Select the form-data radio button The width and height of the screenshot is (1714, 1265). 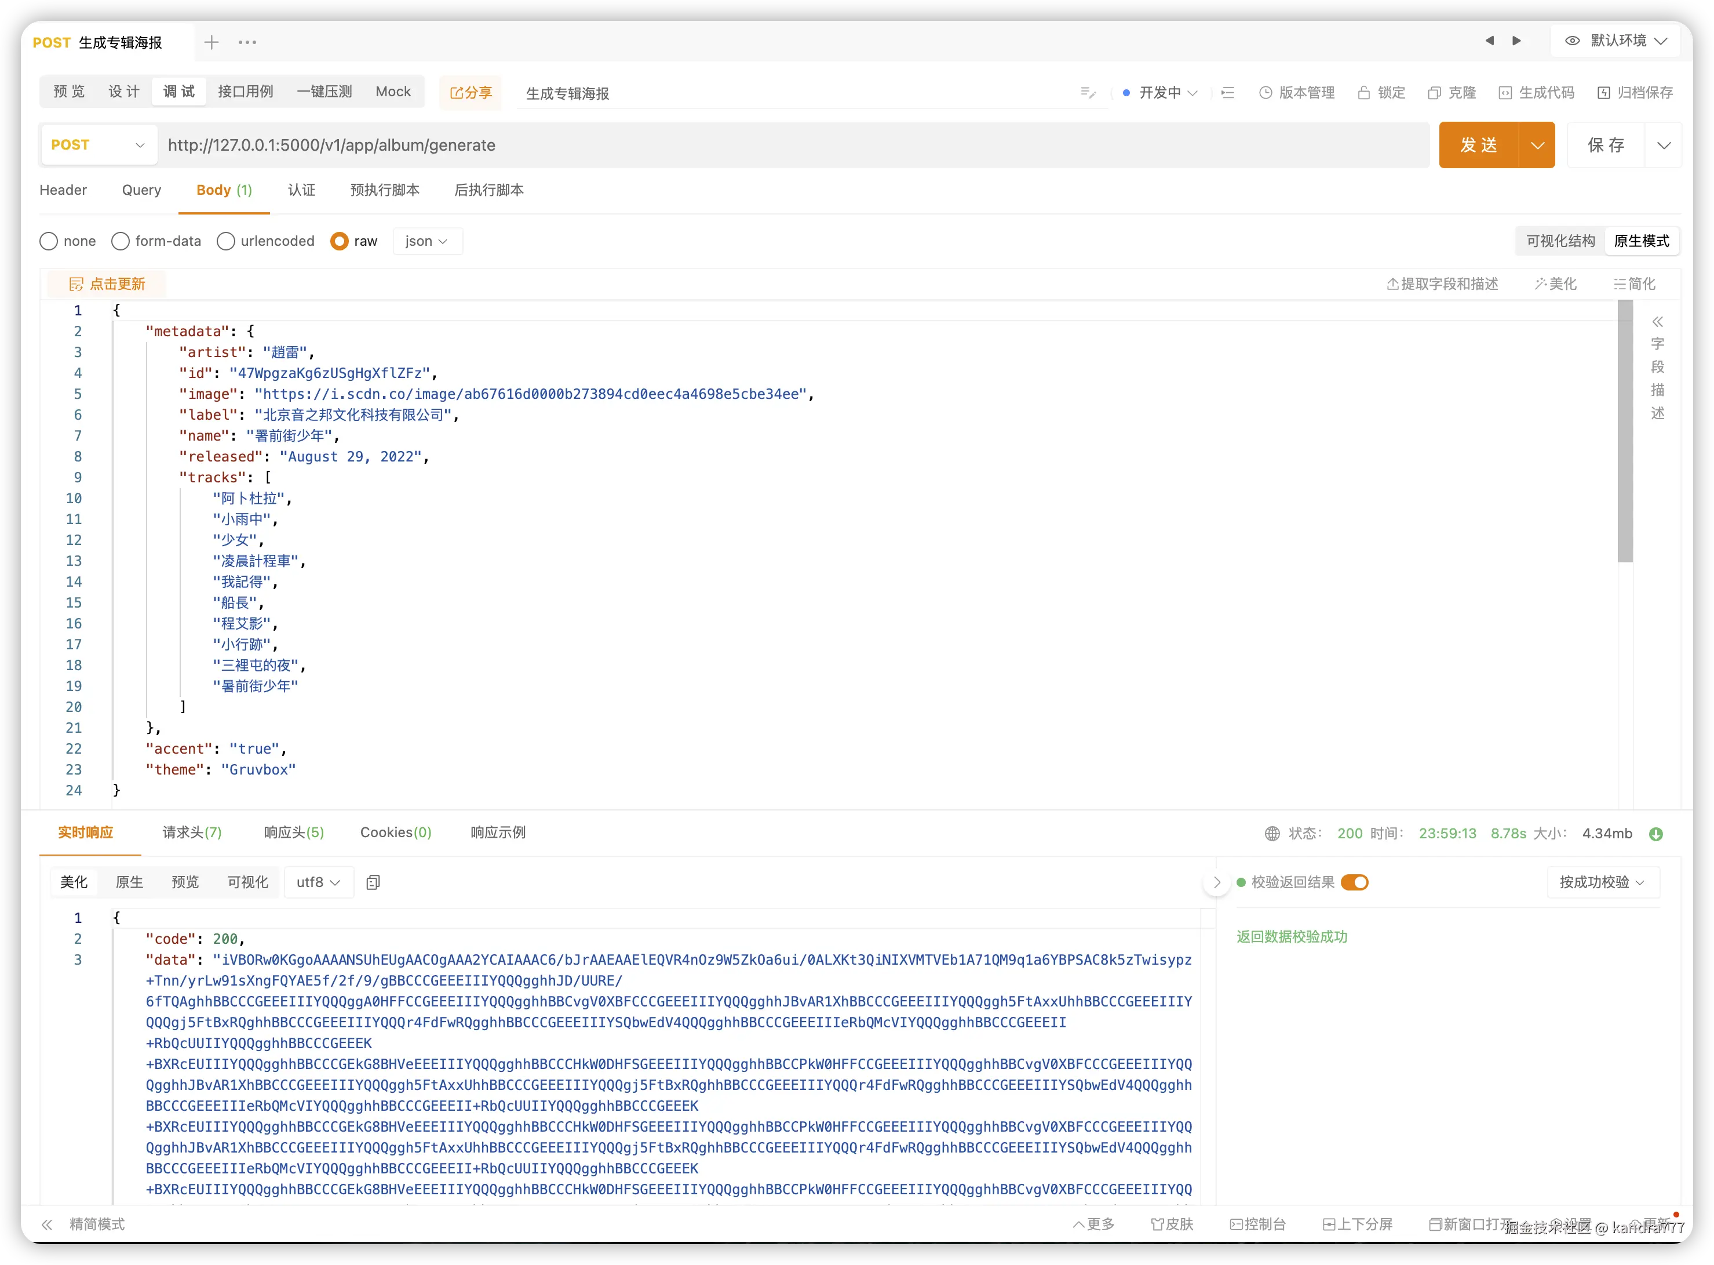(x=120, y=241)
